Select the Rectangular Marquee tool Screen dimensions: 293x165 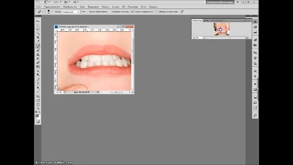[38, 25]
